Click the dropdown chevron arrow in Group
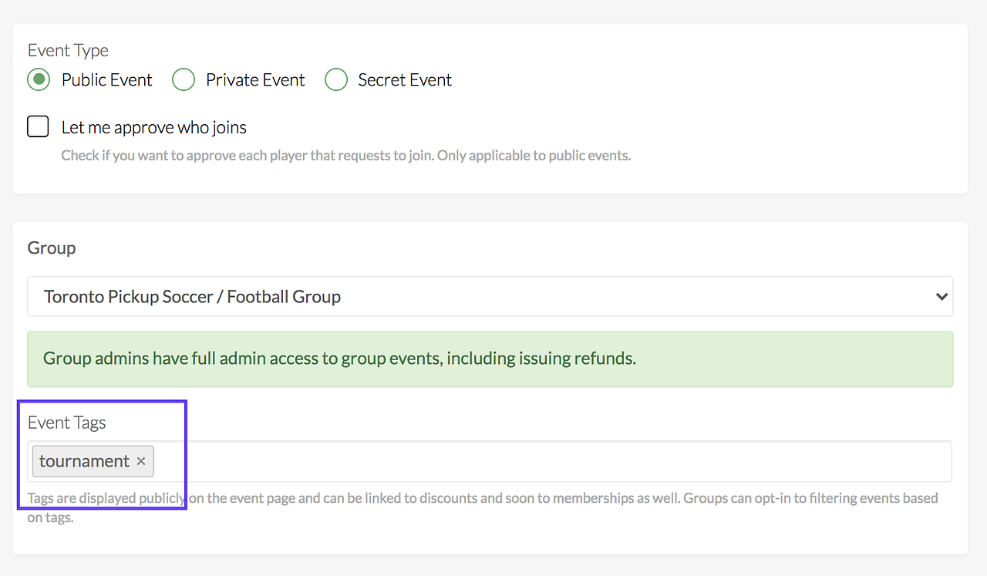 941,297
